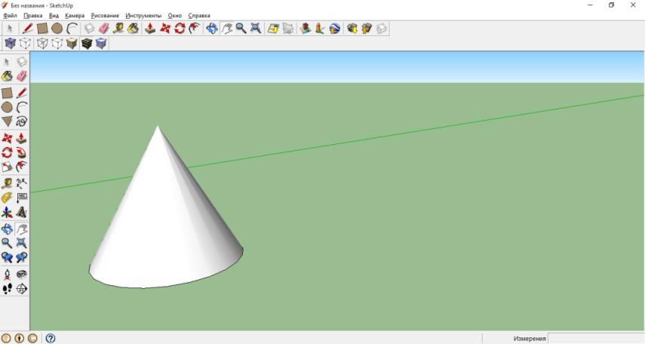Open the Add Location tool

point(273,29)
